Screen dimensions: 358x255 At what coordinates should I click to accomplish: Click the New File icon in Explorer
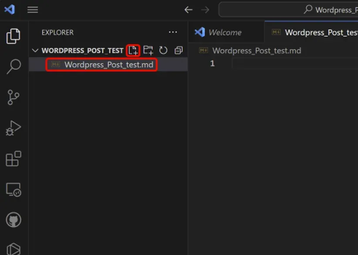(133, 50)
